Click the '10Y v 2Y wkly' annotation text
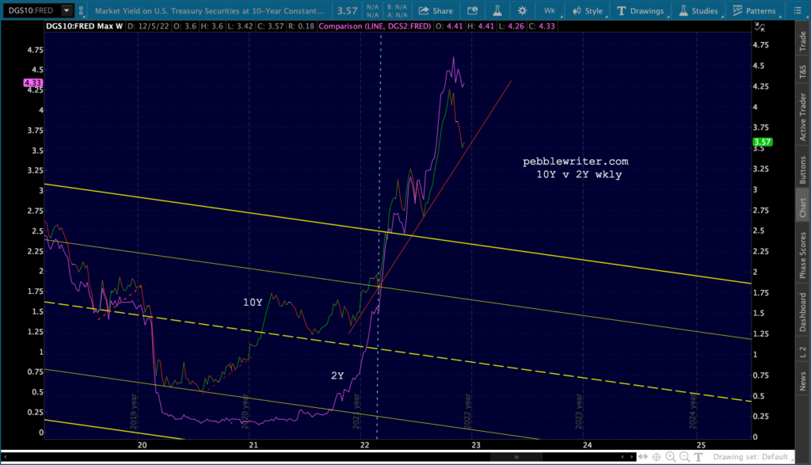 click(579, 174)
